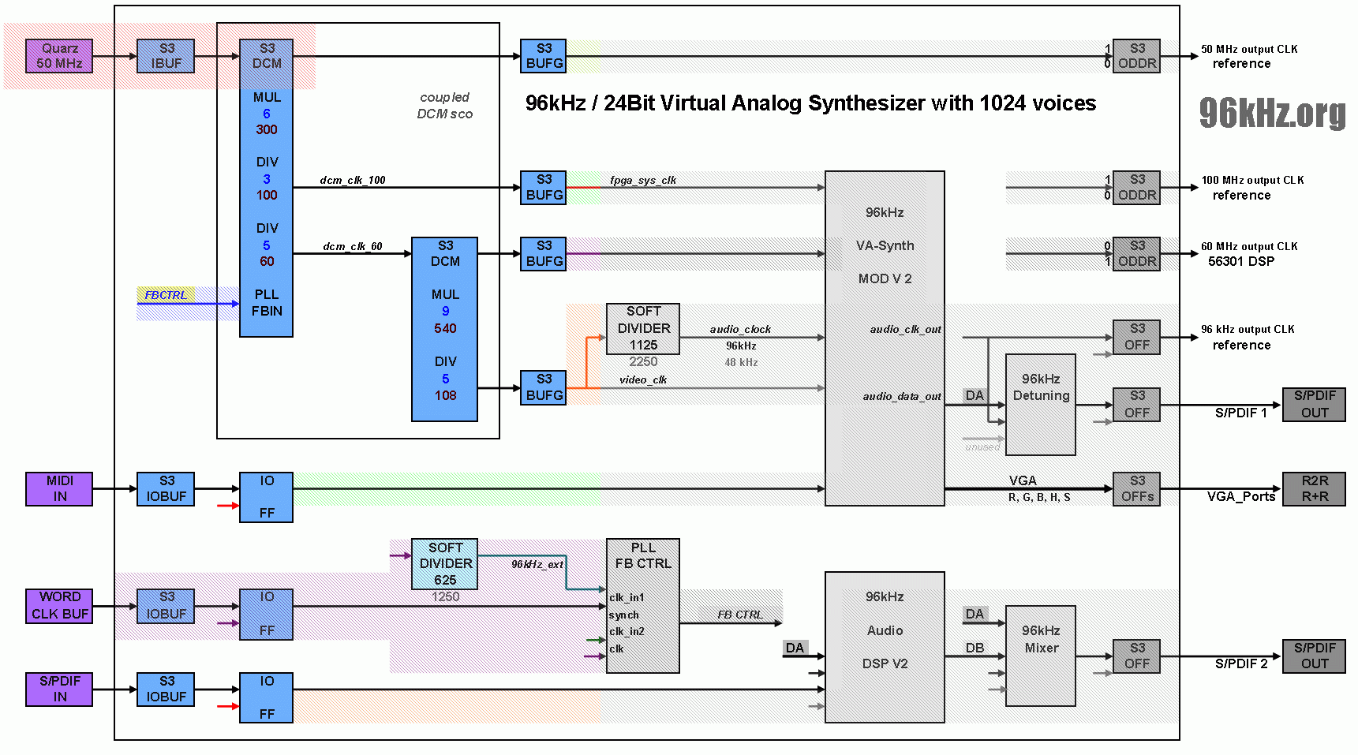Select the PLL FB CTRL block

click(x=643, y=606)
